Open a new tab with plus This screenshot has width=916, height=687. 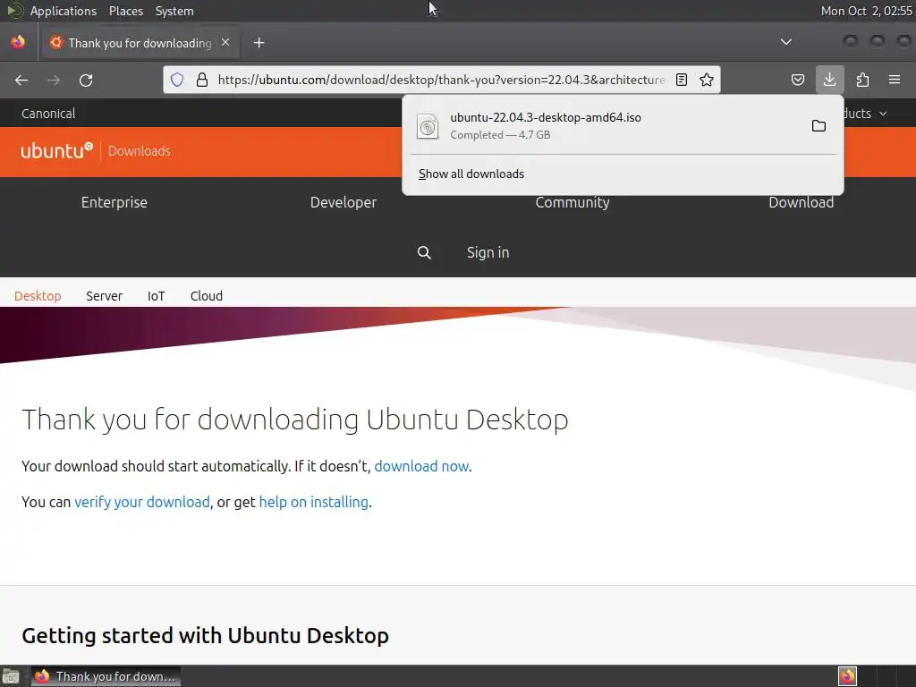(259, 43)
